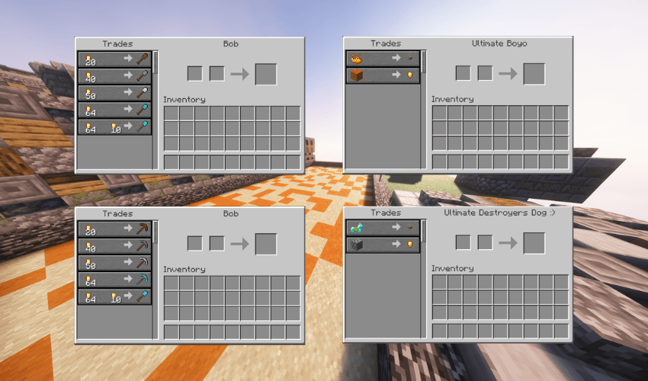The height and width of the screenshot is (381, 648).
Task: Choose the 64 diamond shovel trade in shovel window
Action: click(115, 110)
